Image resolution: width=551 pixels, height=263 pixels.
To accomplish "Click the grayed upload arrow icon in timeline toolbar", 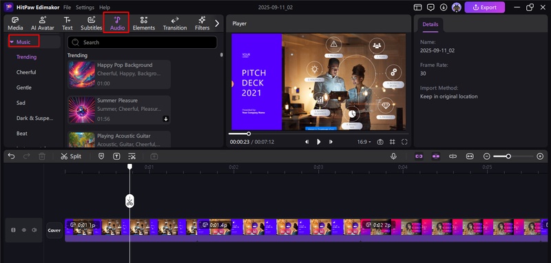I will click(154, 156).
